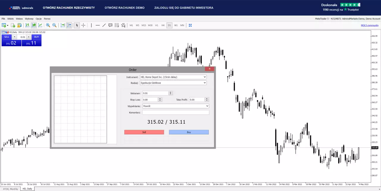Zoom in on the chart
381x191 pixels.
pos(48,25)
